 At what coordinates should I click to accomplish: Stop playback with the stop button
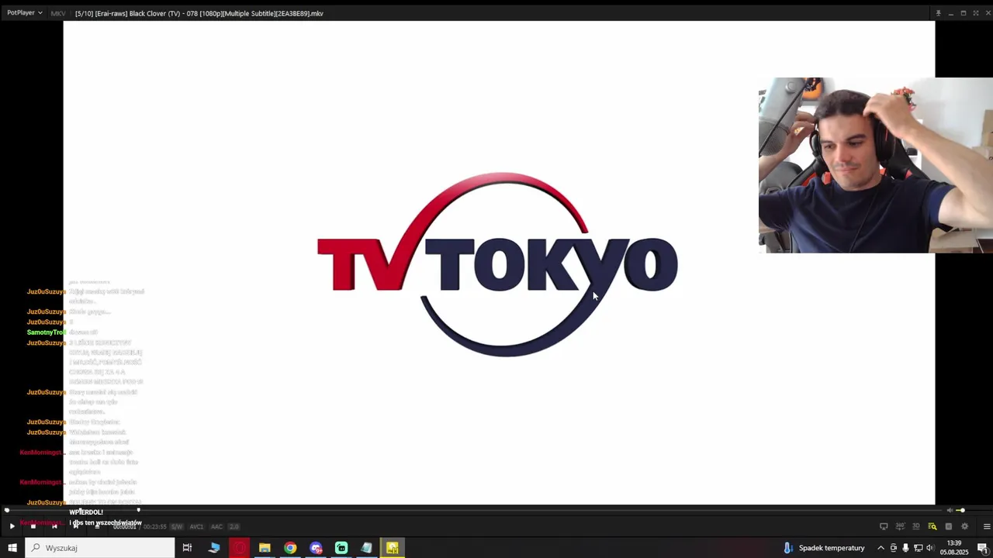click(x=33, y=526)
